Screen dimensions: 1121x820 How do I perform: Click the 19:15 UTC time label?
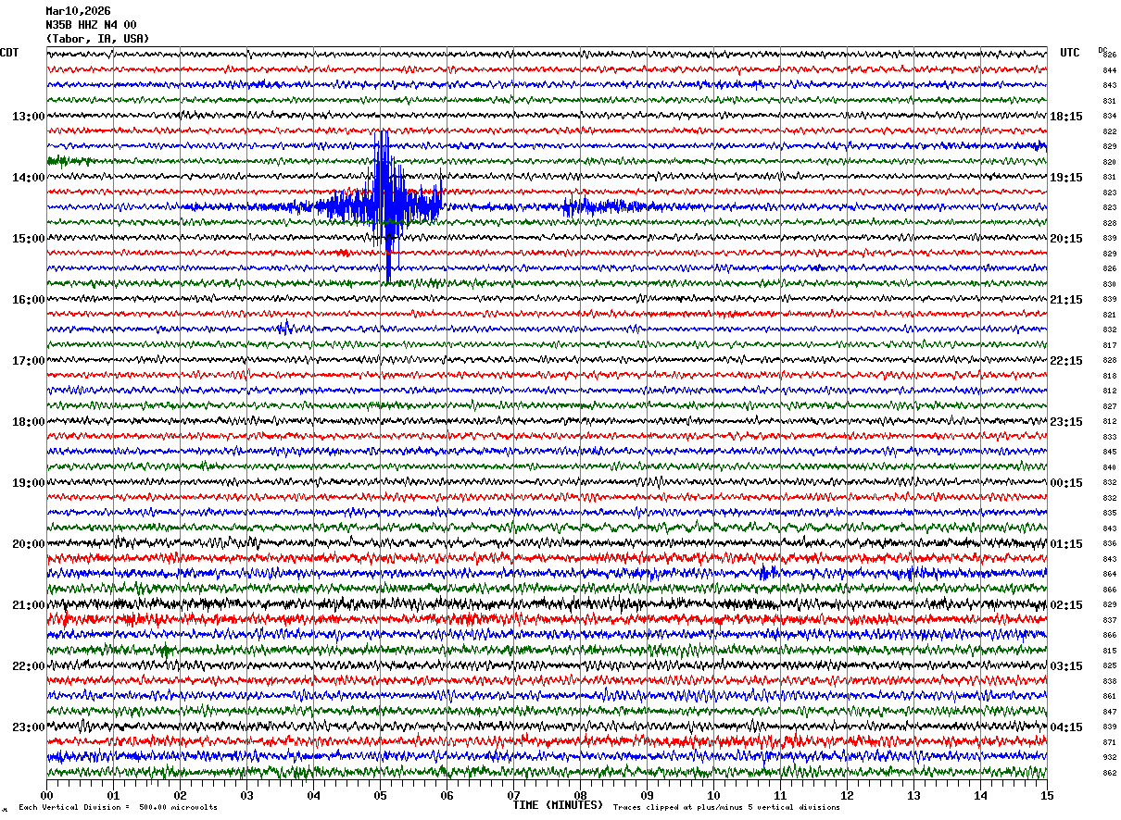coord(1066,178)
